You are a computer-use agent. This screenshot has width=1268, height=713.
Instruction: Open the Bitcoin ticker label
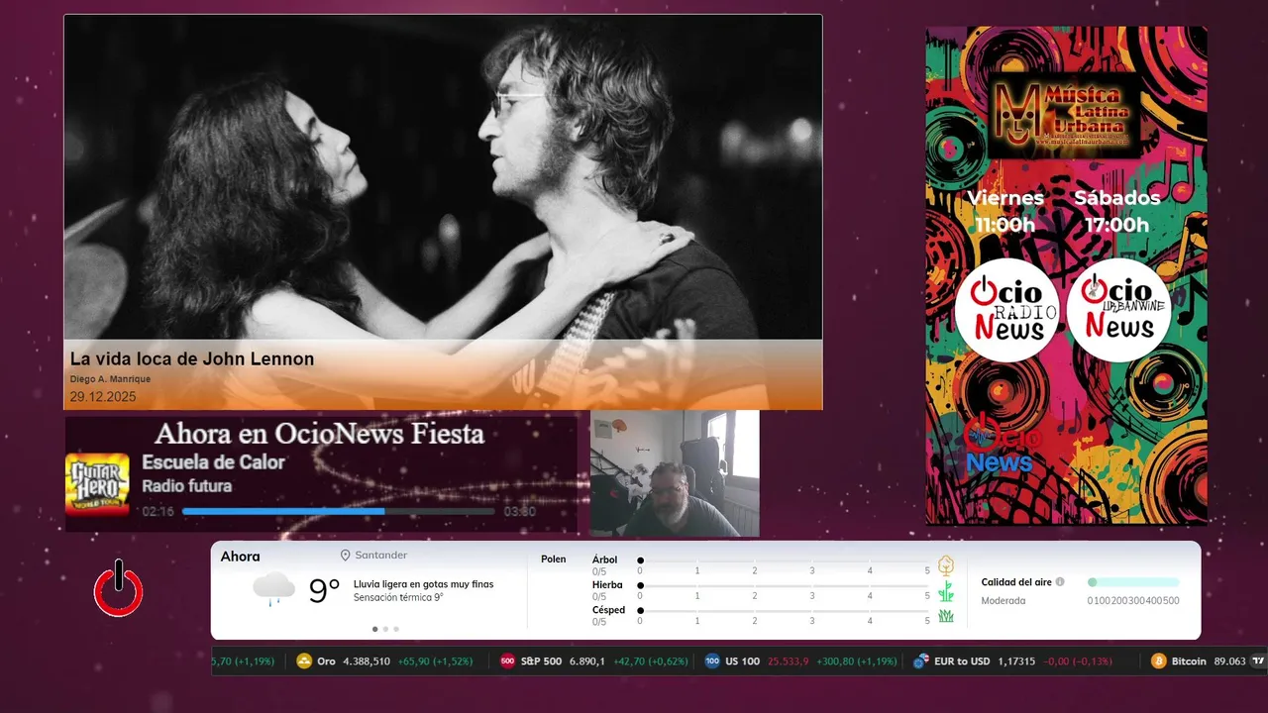tap(1189, 661)
